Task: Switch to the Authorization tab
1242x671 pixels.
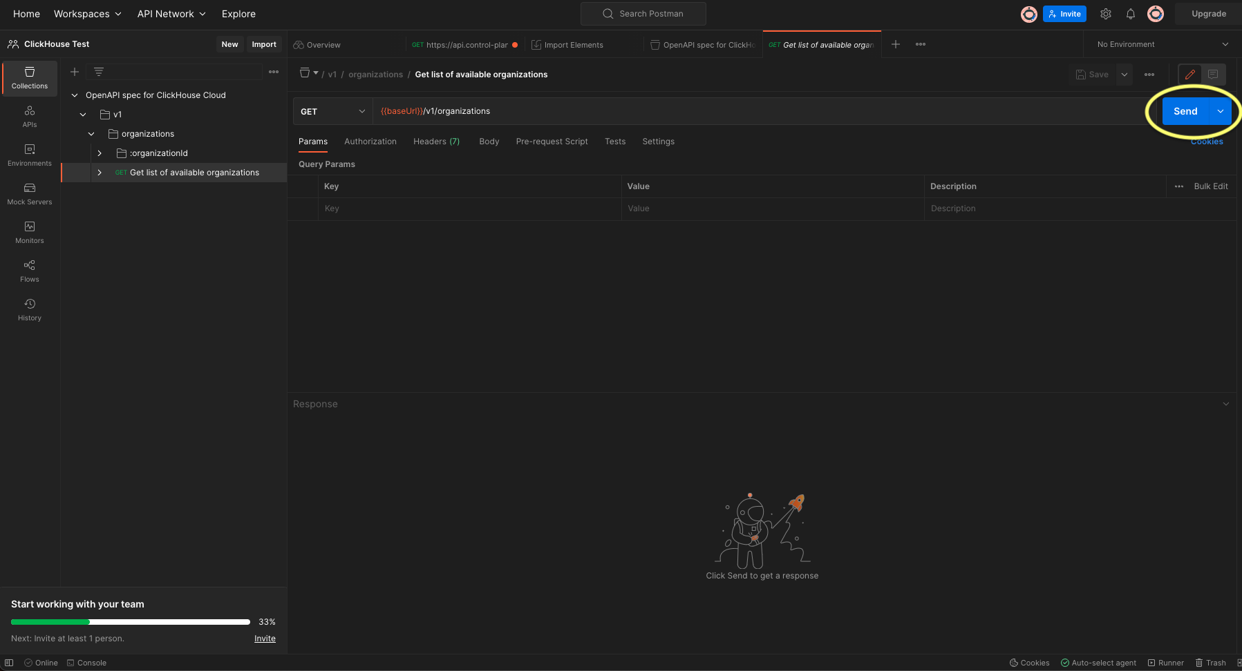Action: click(370, 141)
